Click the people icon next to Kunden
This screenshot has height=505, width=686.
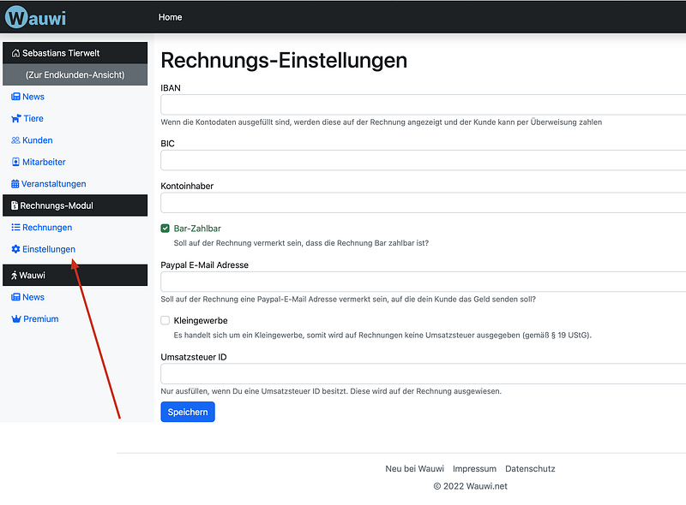[15, 140]
